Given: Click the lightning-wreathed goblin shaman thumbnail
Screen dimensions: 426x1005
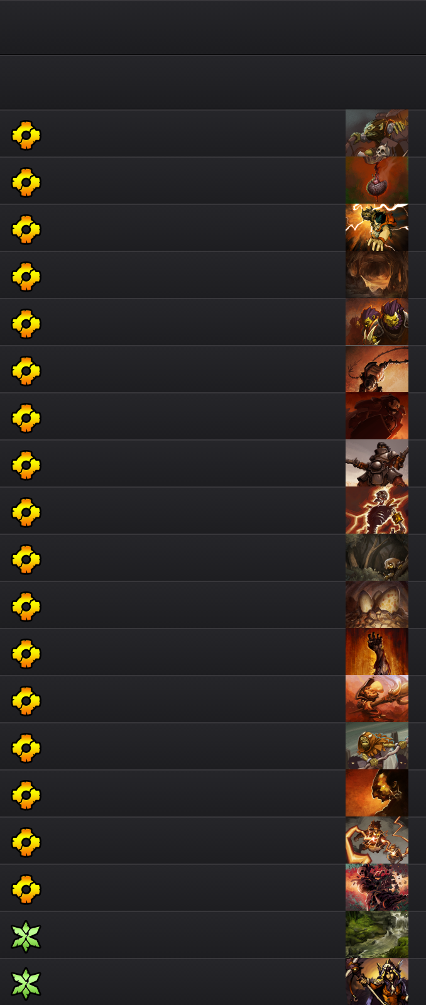Looking at the screenshot, I should click(x=377, y=228).
